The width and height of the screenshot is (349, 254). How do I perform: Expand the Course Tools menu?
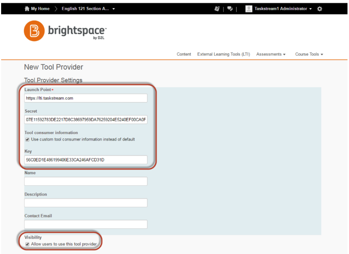point(309,54)
